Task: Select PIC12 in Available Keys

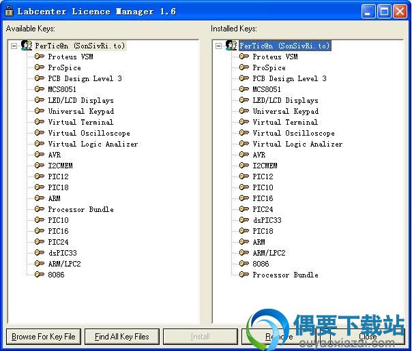Action: pyautogui.click(x=59, y=177)
